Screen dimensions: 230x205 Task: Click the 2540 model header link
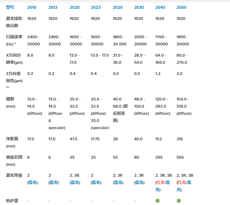(x=160, y=7)
